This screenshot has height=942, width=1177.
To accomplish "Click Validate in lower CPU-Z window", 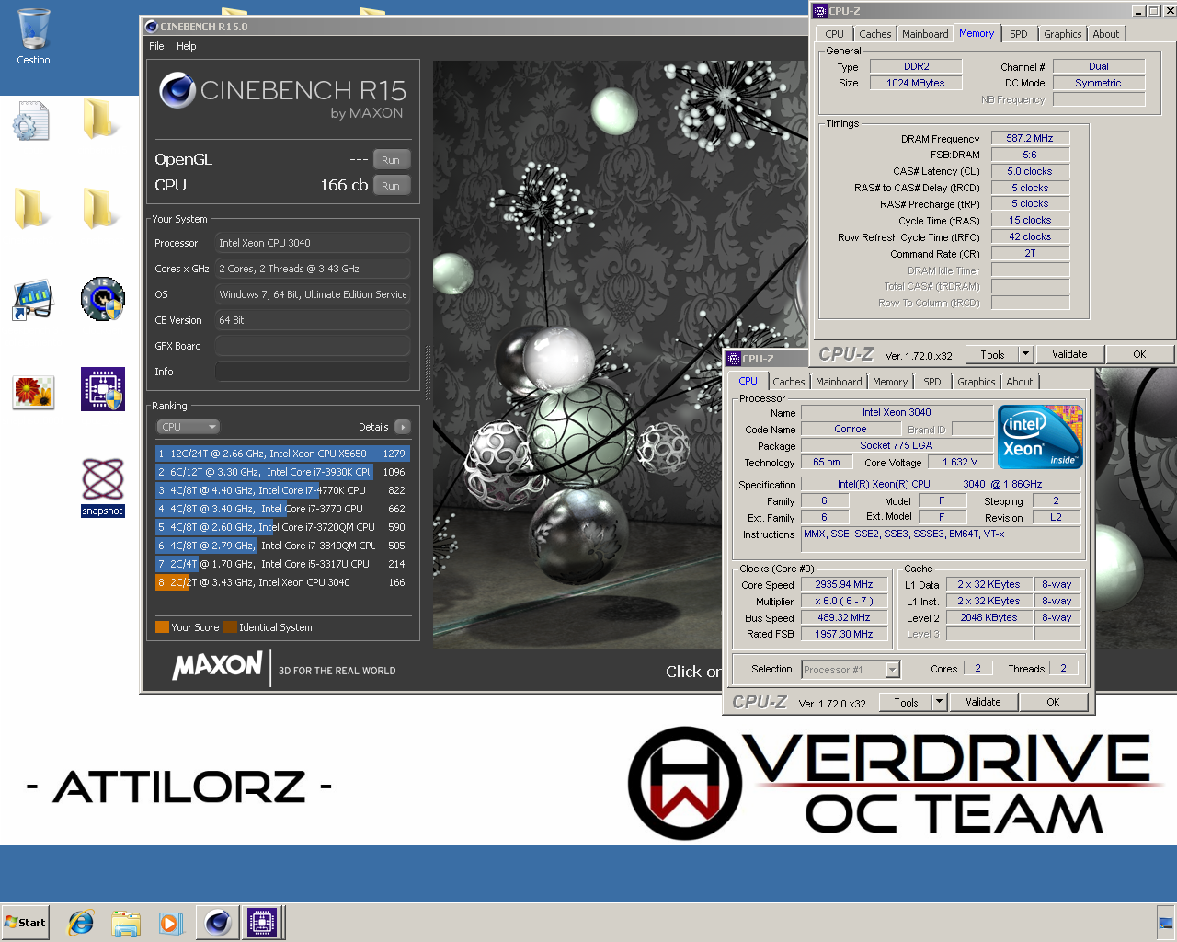I will [983, 702].
